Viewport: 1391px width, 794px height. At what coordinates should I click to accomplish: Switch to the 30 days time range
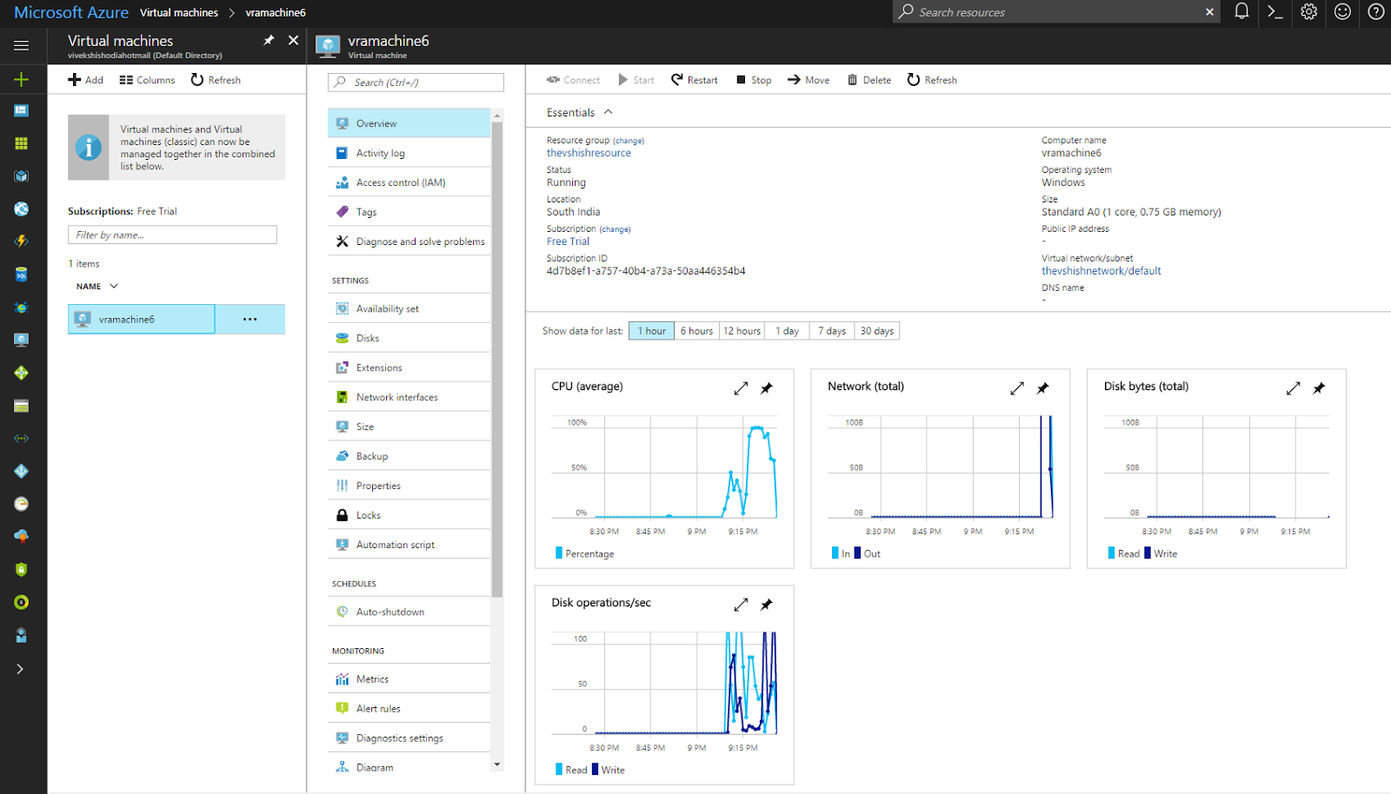tap(876, 330)
